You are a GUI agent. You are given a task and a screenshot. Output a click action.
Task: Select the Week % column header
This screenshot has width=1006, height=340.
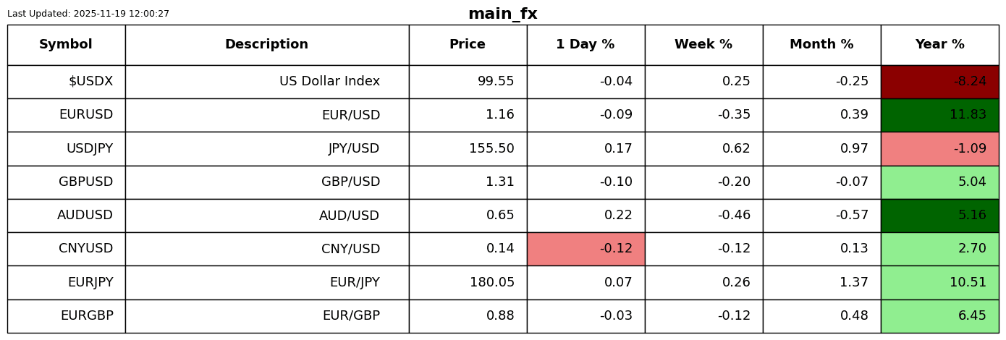[703, 45]
